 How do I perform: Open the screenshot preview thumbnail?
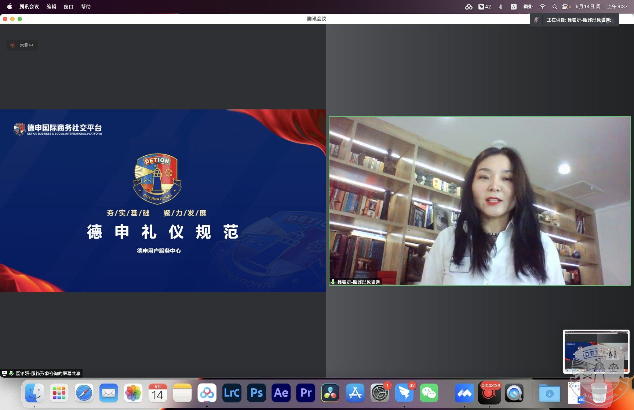[596, 352]
